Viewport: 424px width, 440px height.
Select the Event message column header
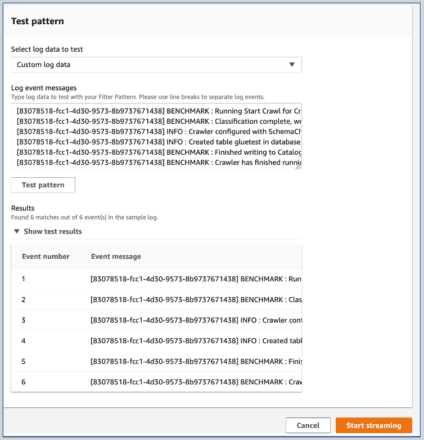116,257
